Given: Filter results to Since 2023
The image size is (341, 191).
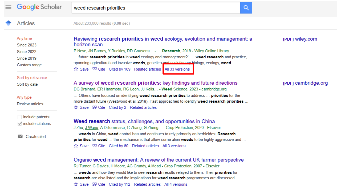Looking at the screenshot, I should pos(27,45).
